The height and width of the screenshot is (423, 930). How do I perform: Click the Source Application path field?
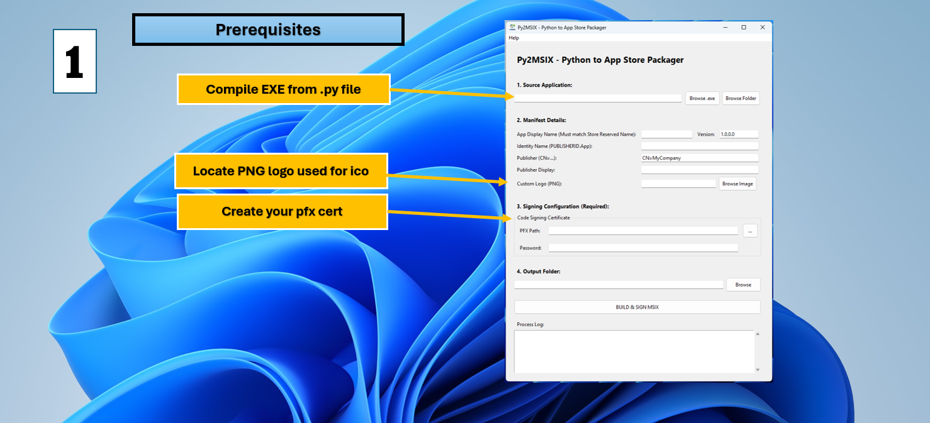[x=598, y=97]
